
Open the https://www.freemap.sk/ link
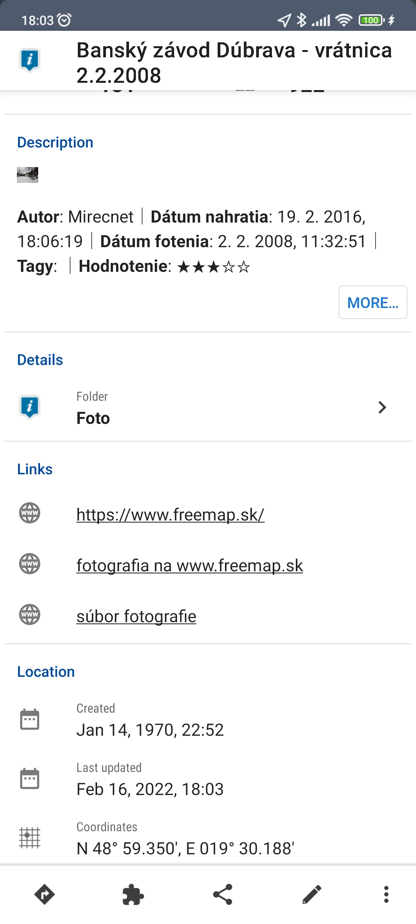(170, 515)
